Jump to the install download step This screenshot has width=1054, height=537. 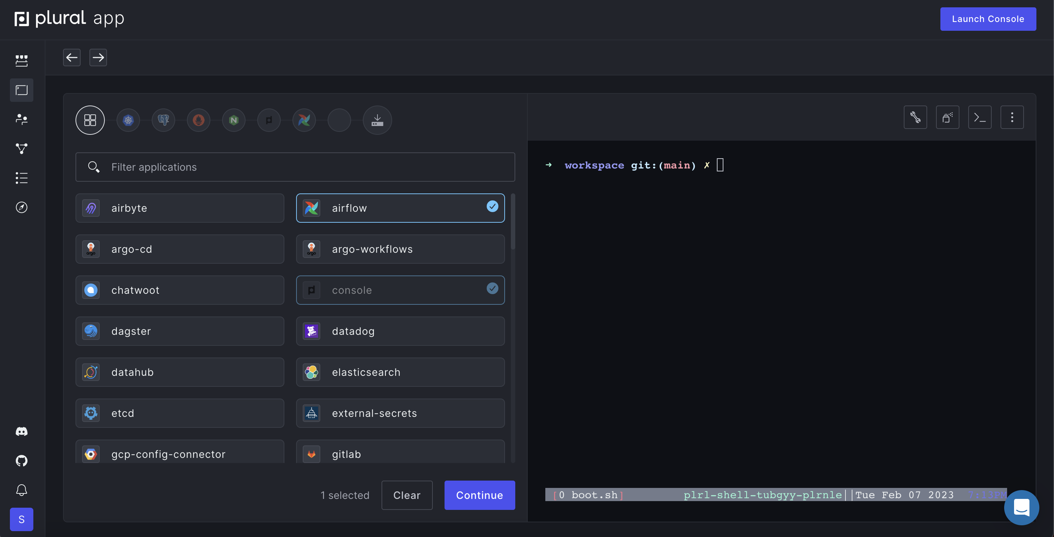point(377,120)
